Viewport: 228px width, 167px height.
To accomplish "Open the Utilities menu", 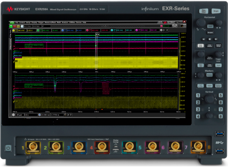I will 72,23.
